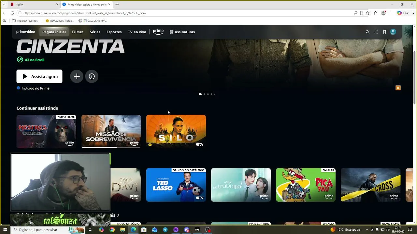Open the Esportes menu

(x=114, y=32)
